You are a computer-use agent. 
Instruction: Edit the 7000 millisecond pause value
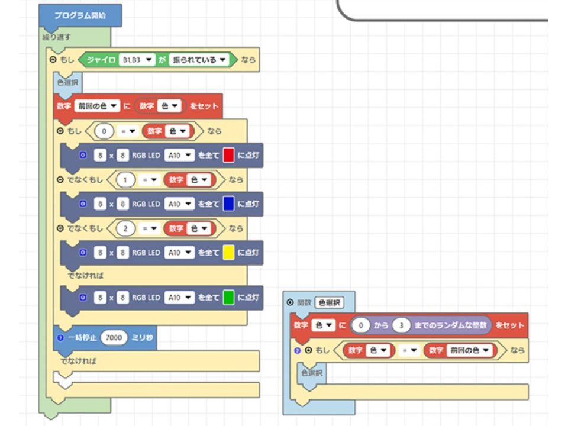(114, 338)
